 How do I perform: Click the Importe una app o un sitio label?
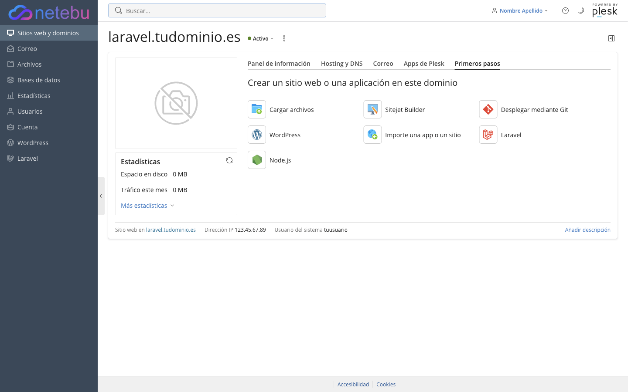(x=423, y=135)
